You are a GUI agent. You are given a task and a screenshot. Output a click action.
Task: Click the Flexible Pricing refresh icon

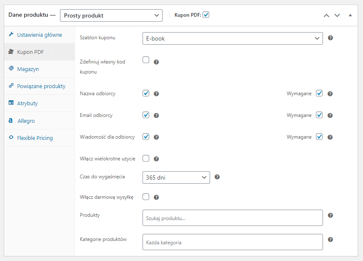click(x=12, y=137)
